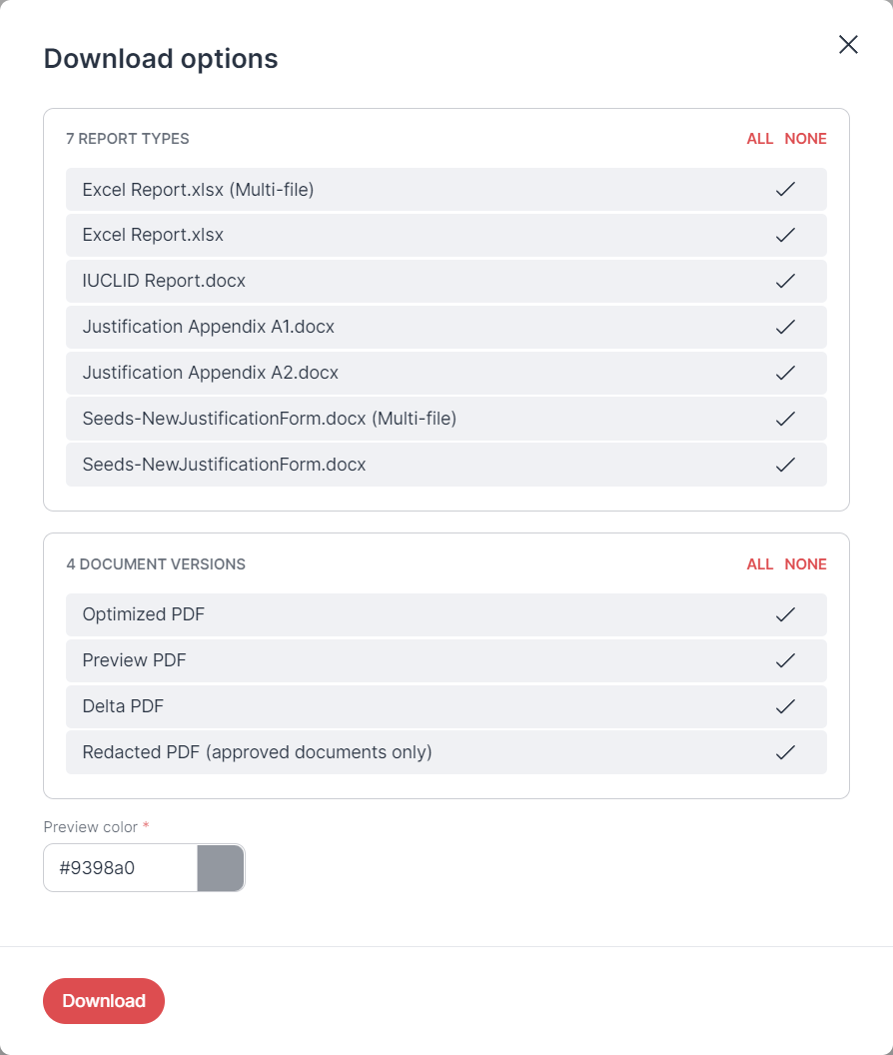Focus the Preview color hex field
This screenshot has height=1055, width=893.
(x=121, y=868)
